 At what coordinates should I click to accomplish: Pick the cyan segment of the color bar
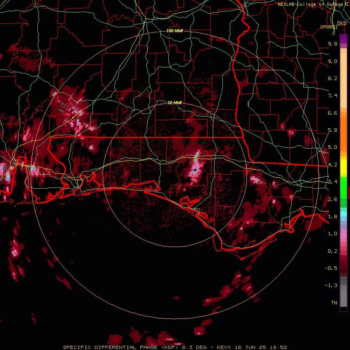tap(343, 214)
